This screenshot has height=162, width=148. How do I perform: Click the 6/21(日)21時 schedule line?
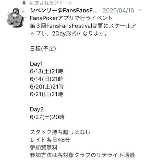(47, 94)
